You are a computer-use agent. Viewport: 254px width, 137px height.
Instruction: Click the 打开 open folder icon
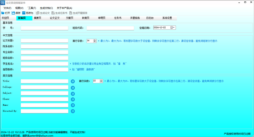pyautogui.click(x=3, y=13)
